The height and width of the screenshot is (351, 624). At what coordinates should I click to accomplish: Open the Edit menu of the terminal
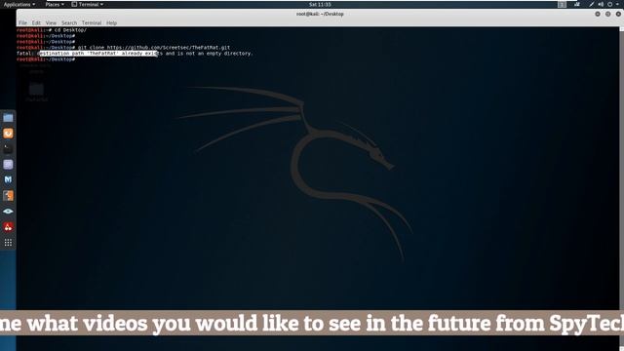click(x=36, y=23)
